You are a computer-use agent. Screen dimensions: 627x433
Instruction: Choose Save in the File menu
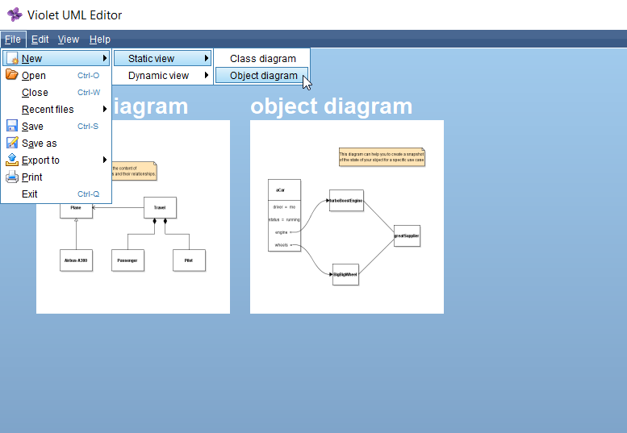point(56,127)
